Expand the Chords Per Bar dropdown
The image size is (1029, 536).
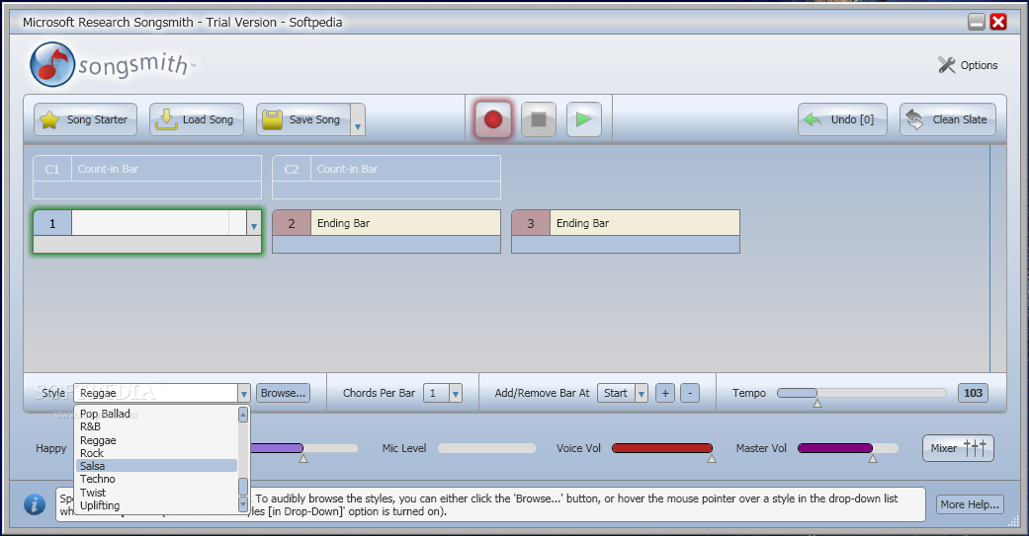coord(456,393)
